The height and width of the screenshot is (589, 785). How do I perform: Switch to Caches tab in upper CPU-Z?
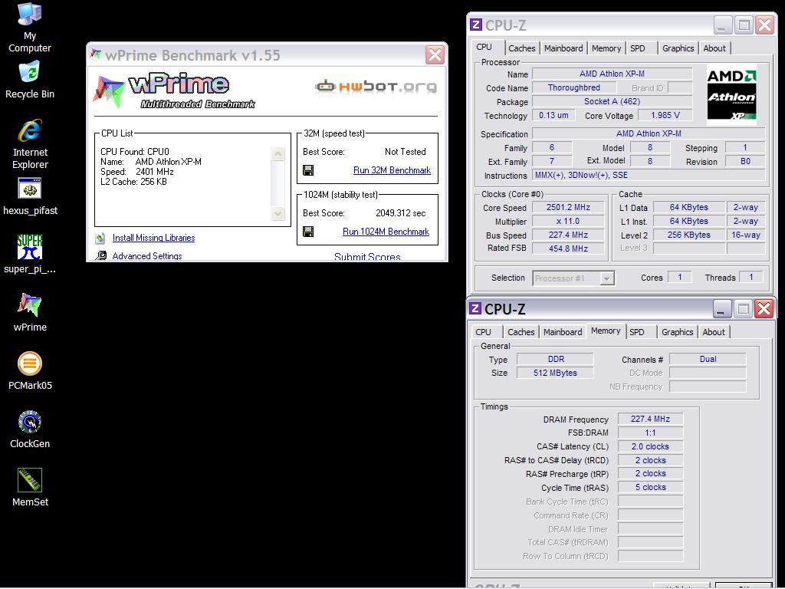[x=521, y=48]
